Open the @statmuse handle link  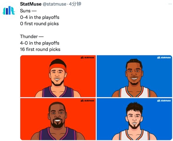point(54,4)
